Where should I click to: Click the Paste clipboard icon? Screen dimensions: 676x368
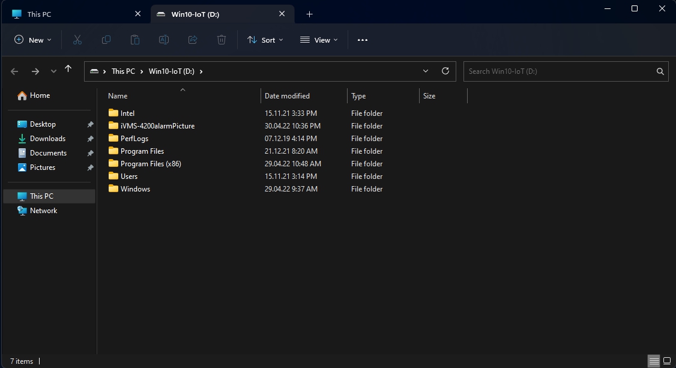[x=135, y=40]
